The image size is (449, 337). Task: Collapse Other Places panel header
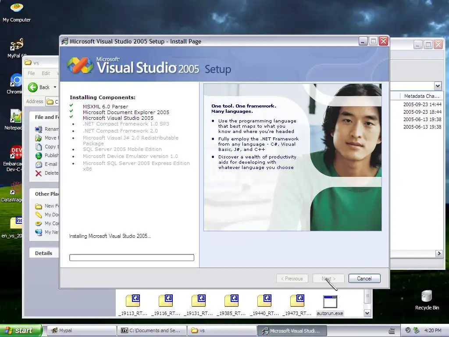click(44, 194)
